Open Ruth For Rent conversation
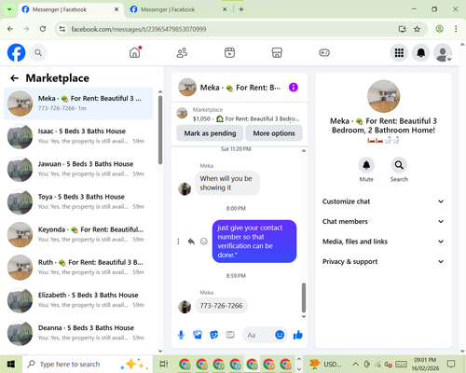 tap(78, 268)
